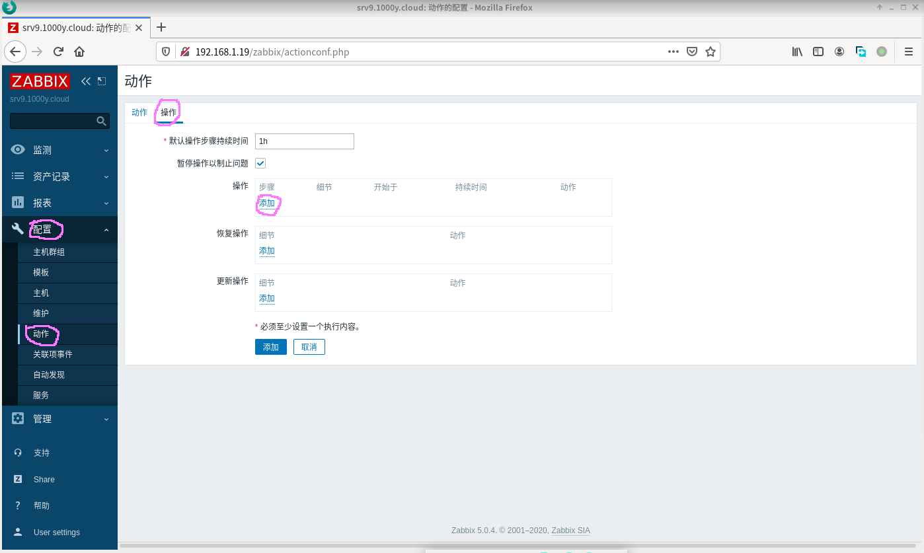Viewport: 924px width, 553px height.
Task: Click the 支持 headset icon
Action: point(18,453)
